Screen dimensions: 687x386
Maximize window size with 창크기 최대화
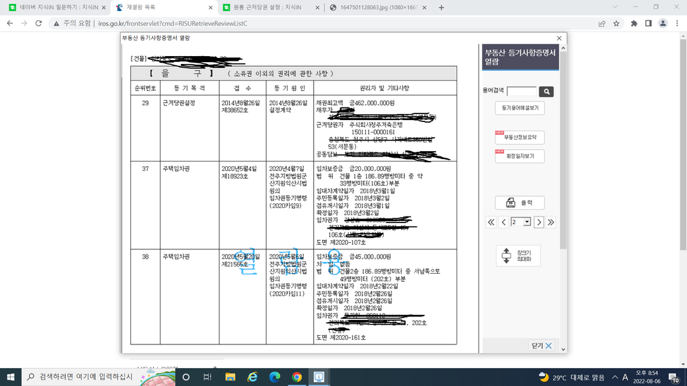coord(518,255)
